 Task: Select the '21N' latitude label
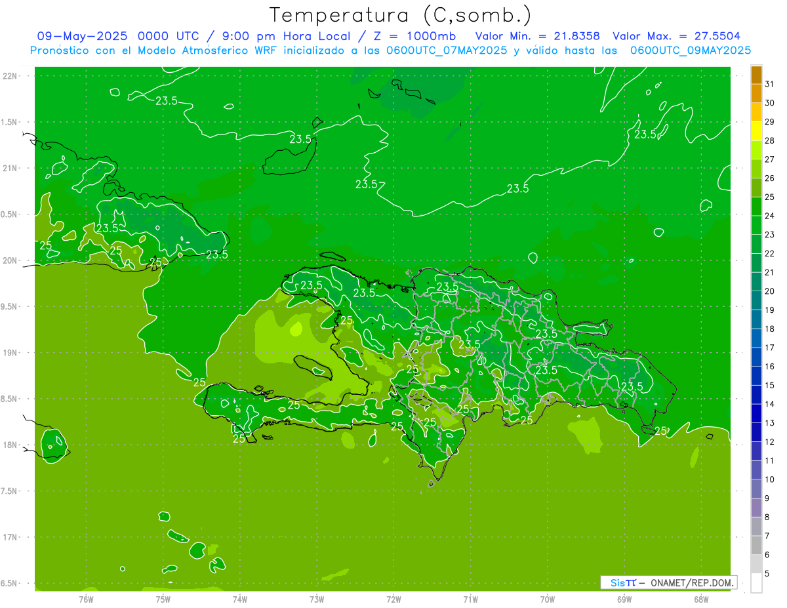pos(10,169)
